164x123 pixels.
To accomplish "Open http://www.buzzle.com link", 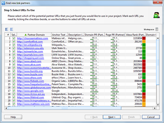I will pos(30,74).
